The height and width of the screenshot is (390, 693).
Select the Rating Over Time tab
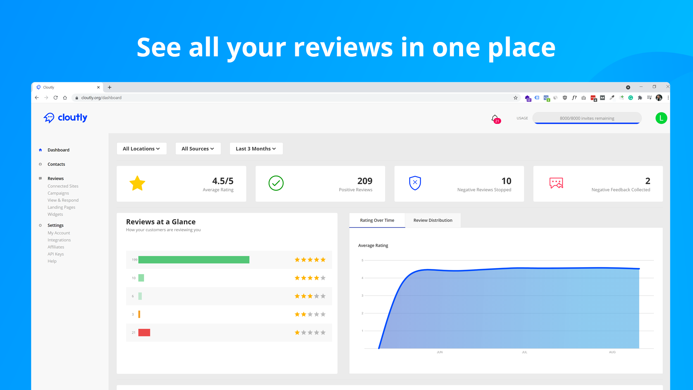point(377,220)
